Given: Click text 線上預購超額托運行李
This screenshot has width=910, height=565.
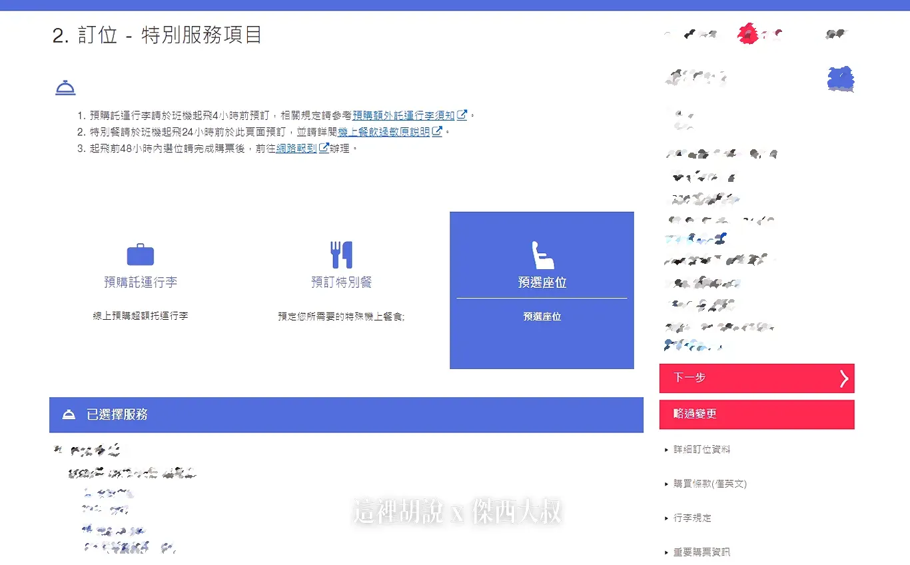Looking at the screenshot, I should 141,316.
